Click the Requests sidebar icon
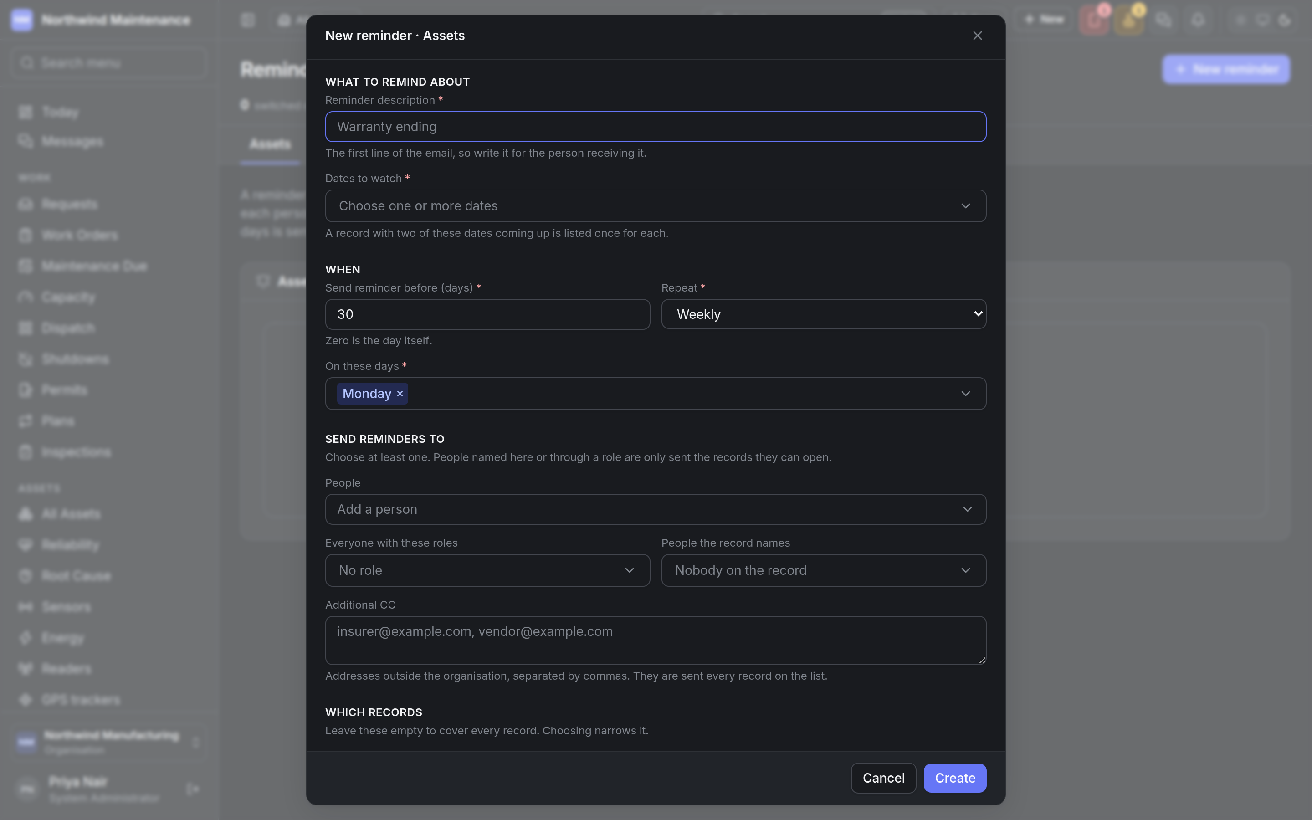 pyautogui.click(x=26, y=205)
